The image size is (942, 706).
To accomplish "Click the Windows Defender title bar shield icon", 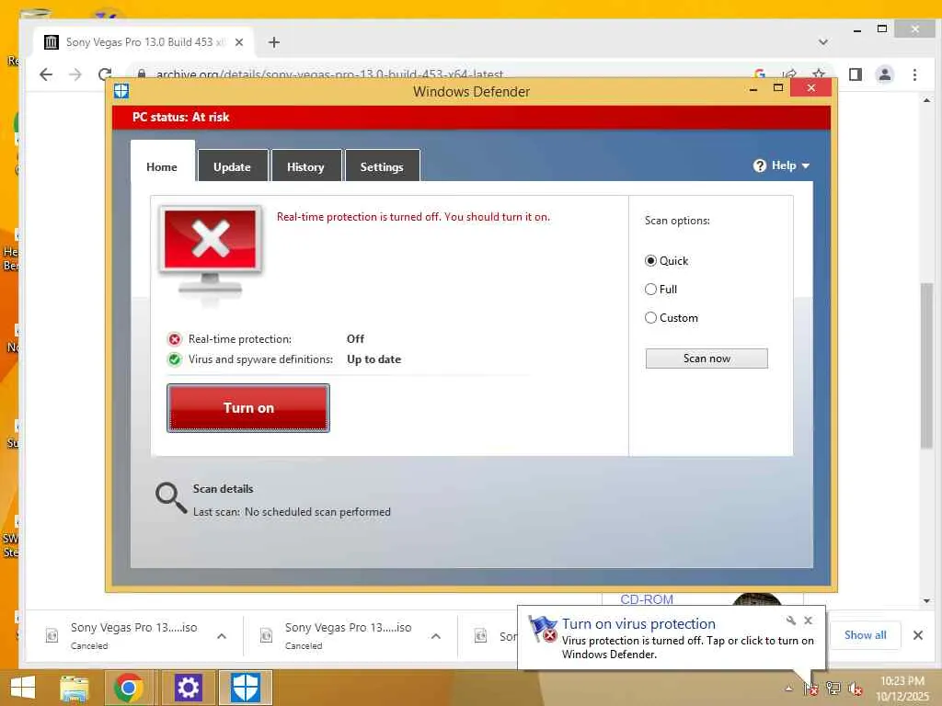I will click(121, 91).
